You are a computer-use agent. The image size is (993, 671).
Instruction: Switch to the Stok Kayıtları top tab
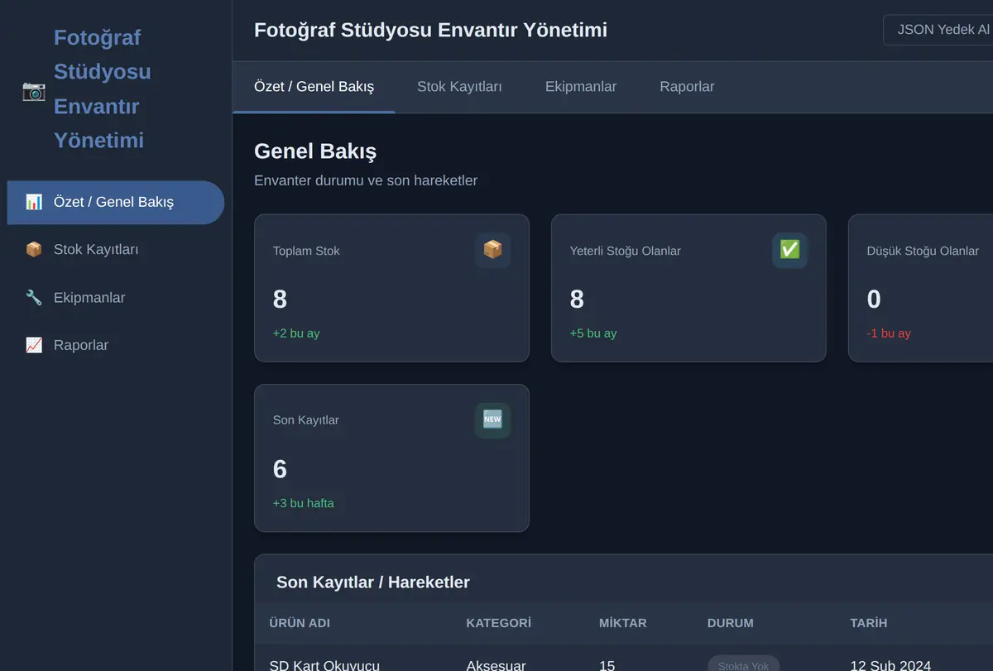[x=459, y=87]
